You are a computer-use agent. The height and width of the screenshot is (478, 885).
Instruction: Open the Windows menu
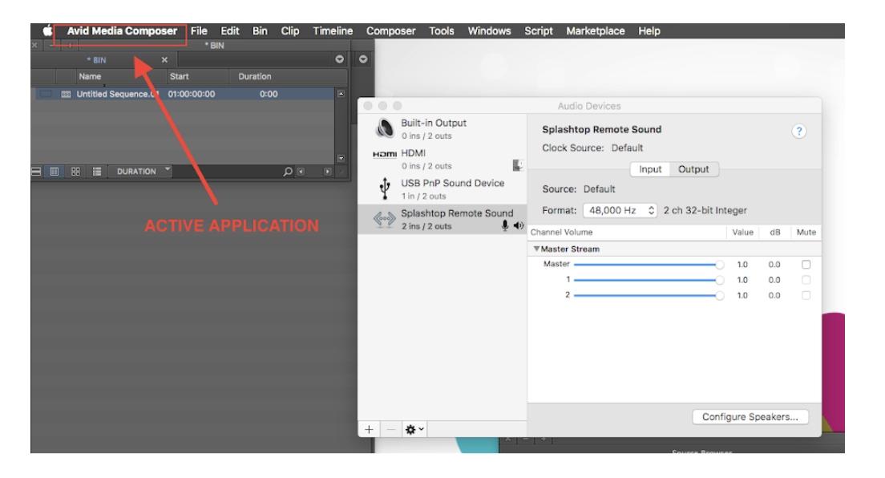click(x=489, y=31)
